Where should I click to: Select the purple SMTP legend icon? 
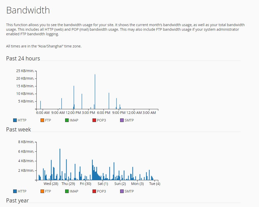(122, 120)
